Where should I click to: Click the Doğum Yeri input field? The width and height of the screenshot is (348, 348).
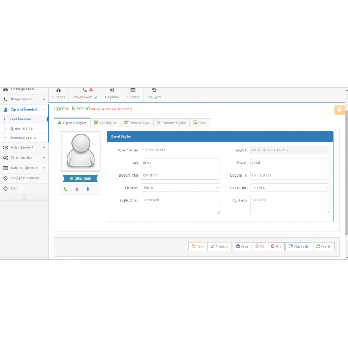pyautogui.click(x=181, y=175)
